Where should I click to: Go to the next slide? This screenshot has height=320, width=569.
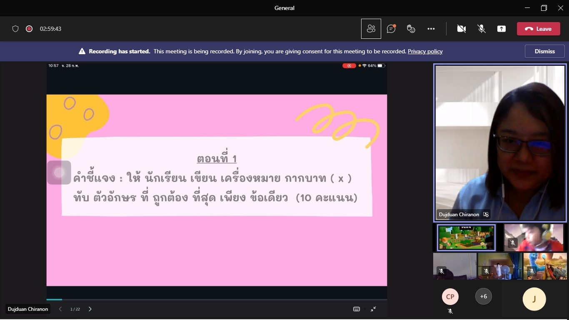tap(90, 309)
